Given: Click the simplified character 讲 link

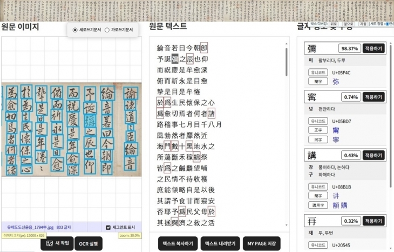Looking at the screenshot, I should point(336,196).
